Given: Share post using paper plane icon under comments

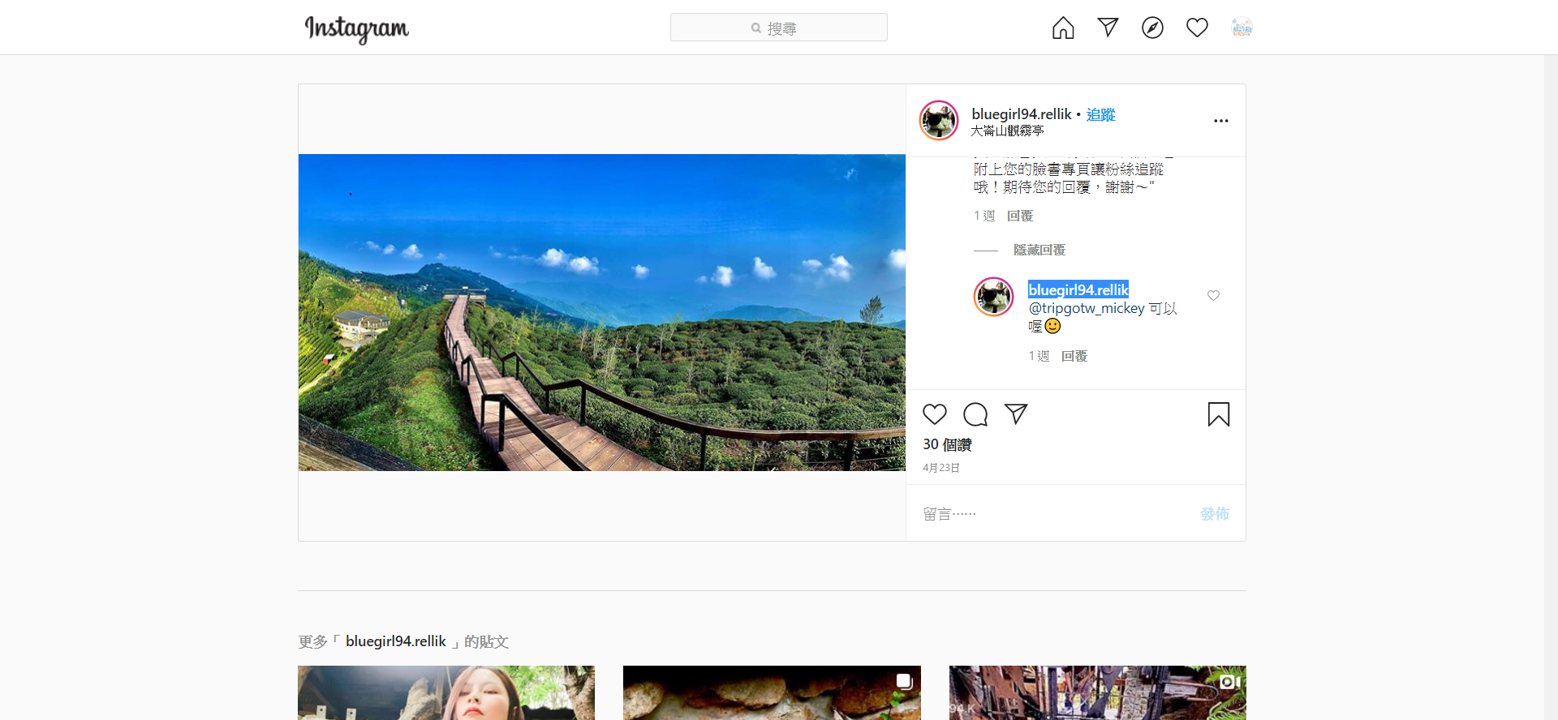Looking at the screenshot, I should pyautogui.click(x=1016, y=414).
